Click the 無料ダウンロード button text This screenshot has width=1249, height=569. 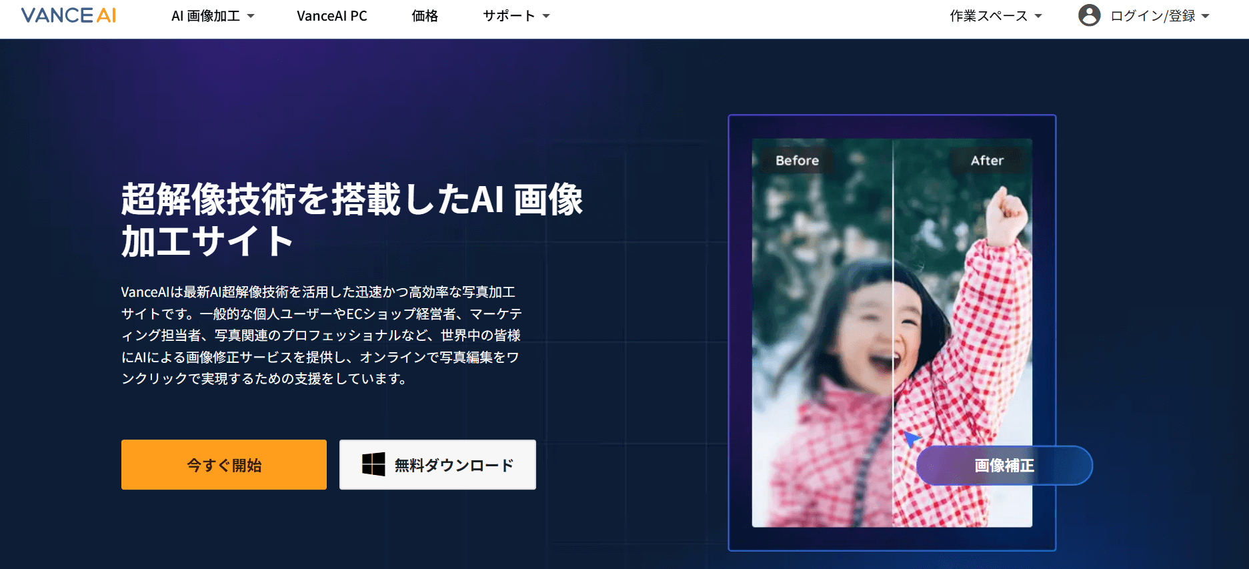coord(453,465)
